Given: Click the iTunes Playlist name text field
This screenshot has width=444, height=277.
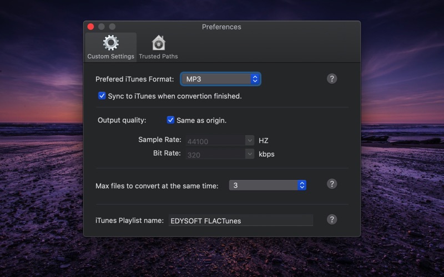Looking at the screenshot, I should pyautogui.click(x=241, y=220).
